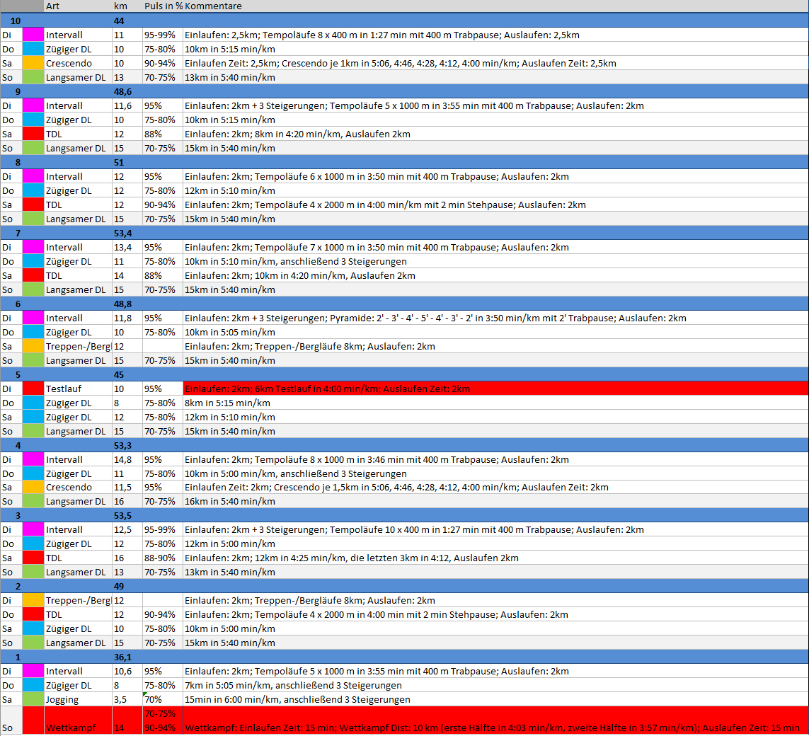Select the pulse cell '70%' in Jogging row
The height and width of the screenshot is (736, 809).
(x=162, y=699)
